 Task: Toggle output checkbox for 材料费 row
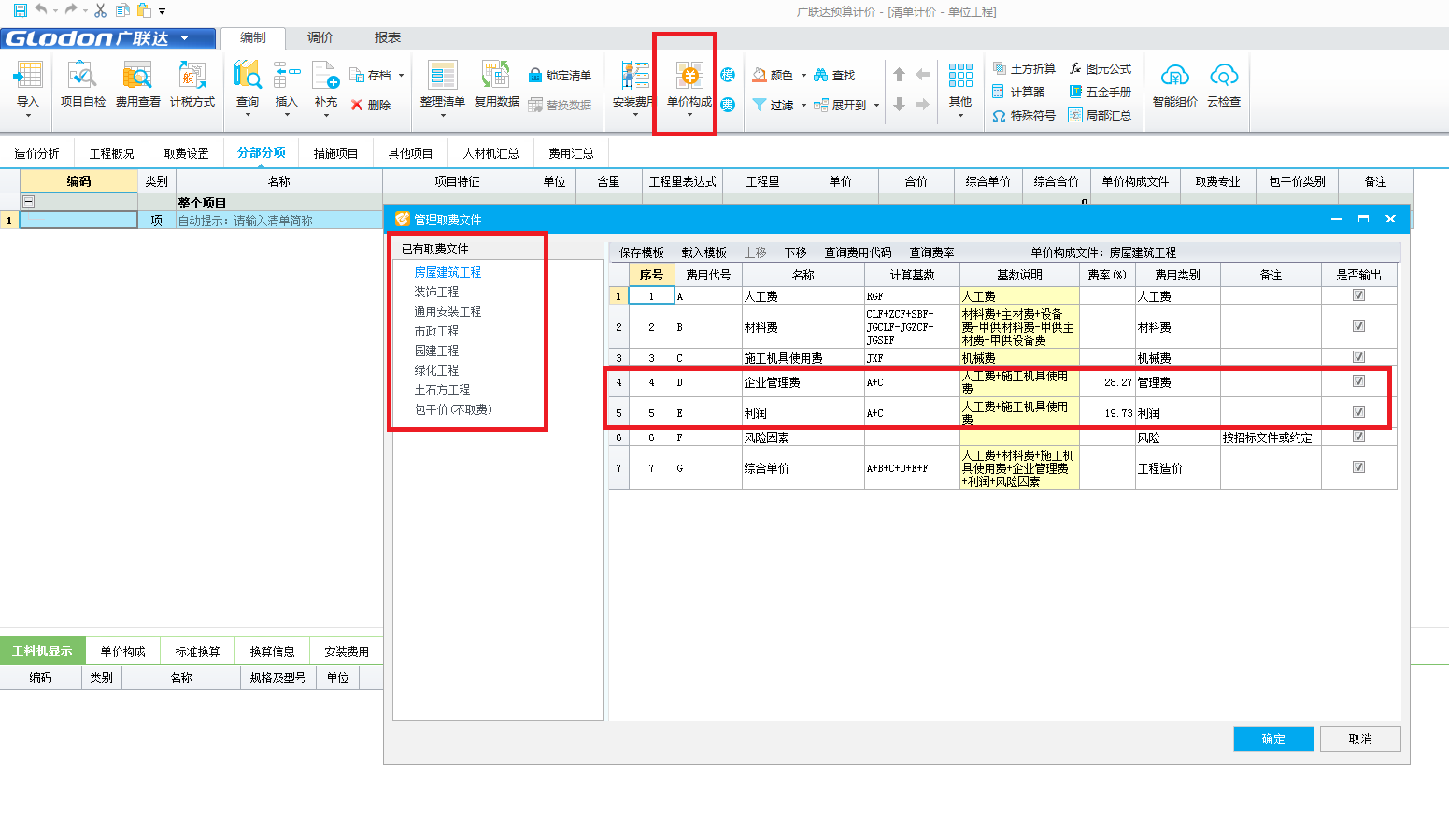[x=1358, y=325]
